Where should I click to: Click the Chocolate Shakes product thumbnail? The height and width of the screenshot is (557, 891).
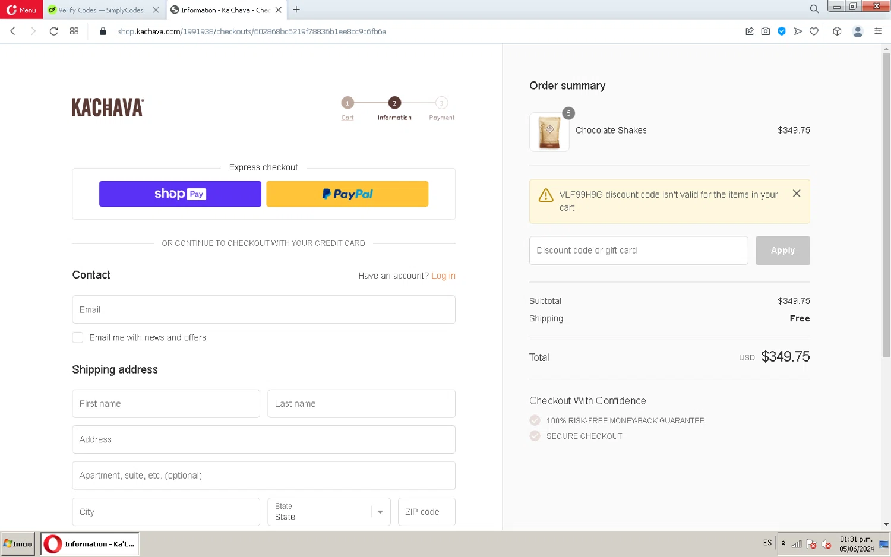tap(549, 132)
